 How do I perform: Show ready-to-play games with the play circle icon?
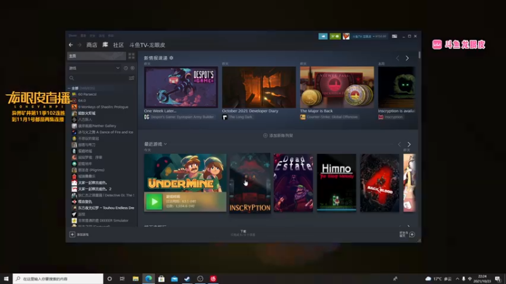click(x=132, y=68)
